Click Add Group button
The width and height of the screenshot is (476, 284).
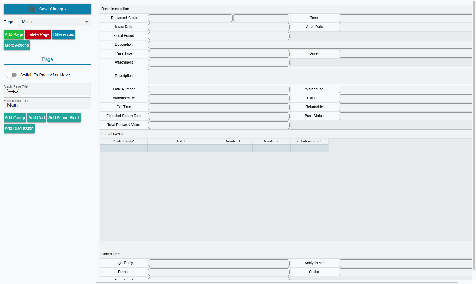(x=15, y=118)
